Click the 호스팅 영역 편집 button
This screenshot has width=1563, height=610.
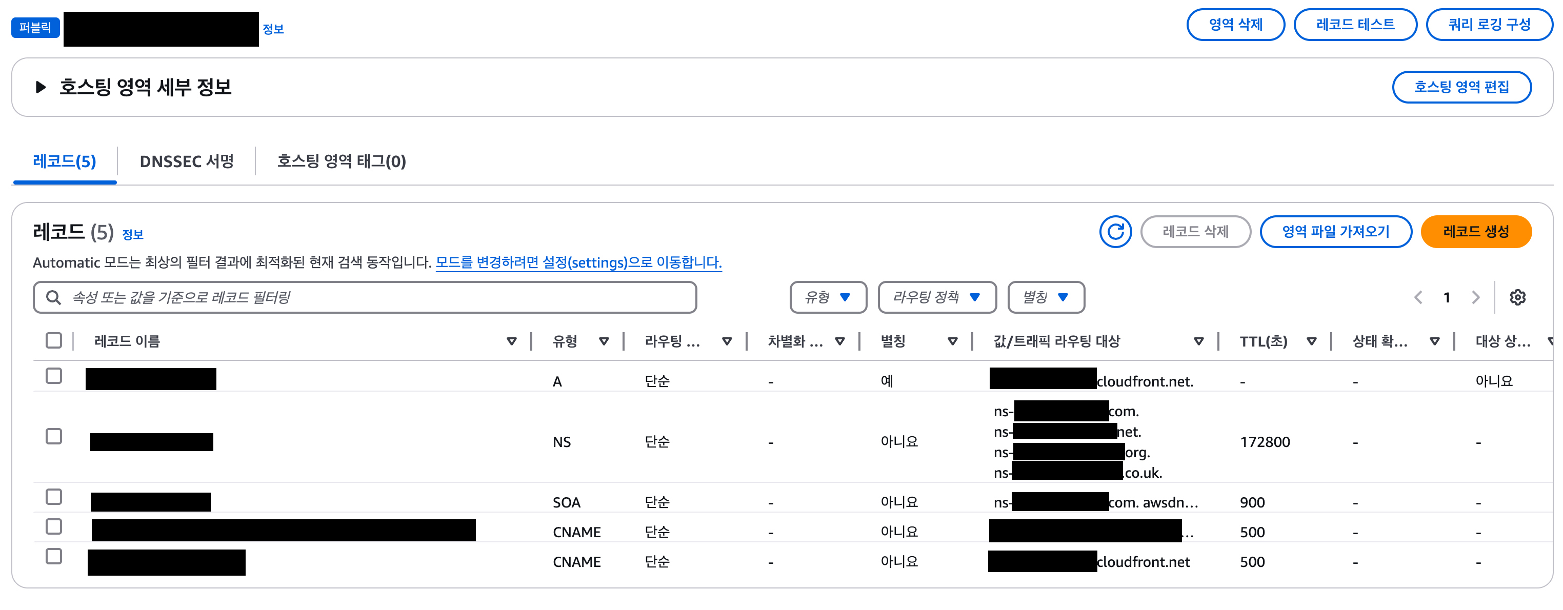(1460, 87)
